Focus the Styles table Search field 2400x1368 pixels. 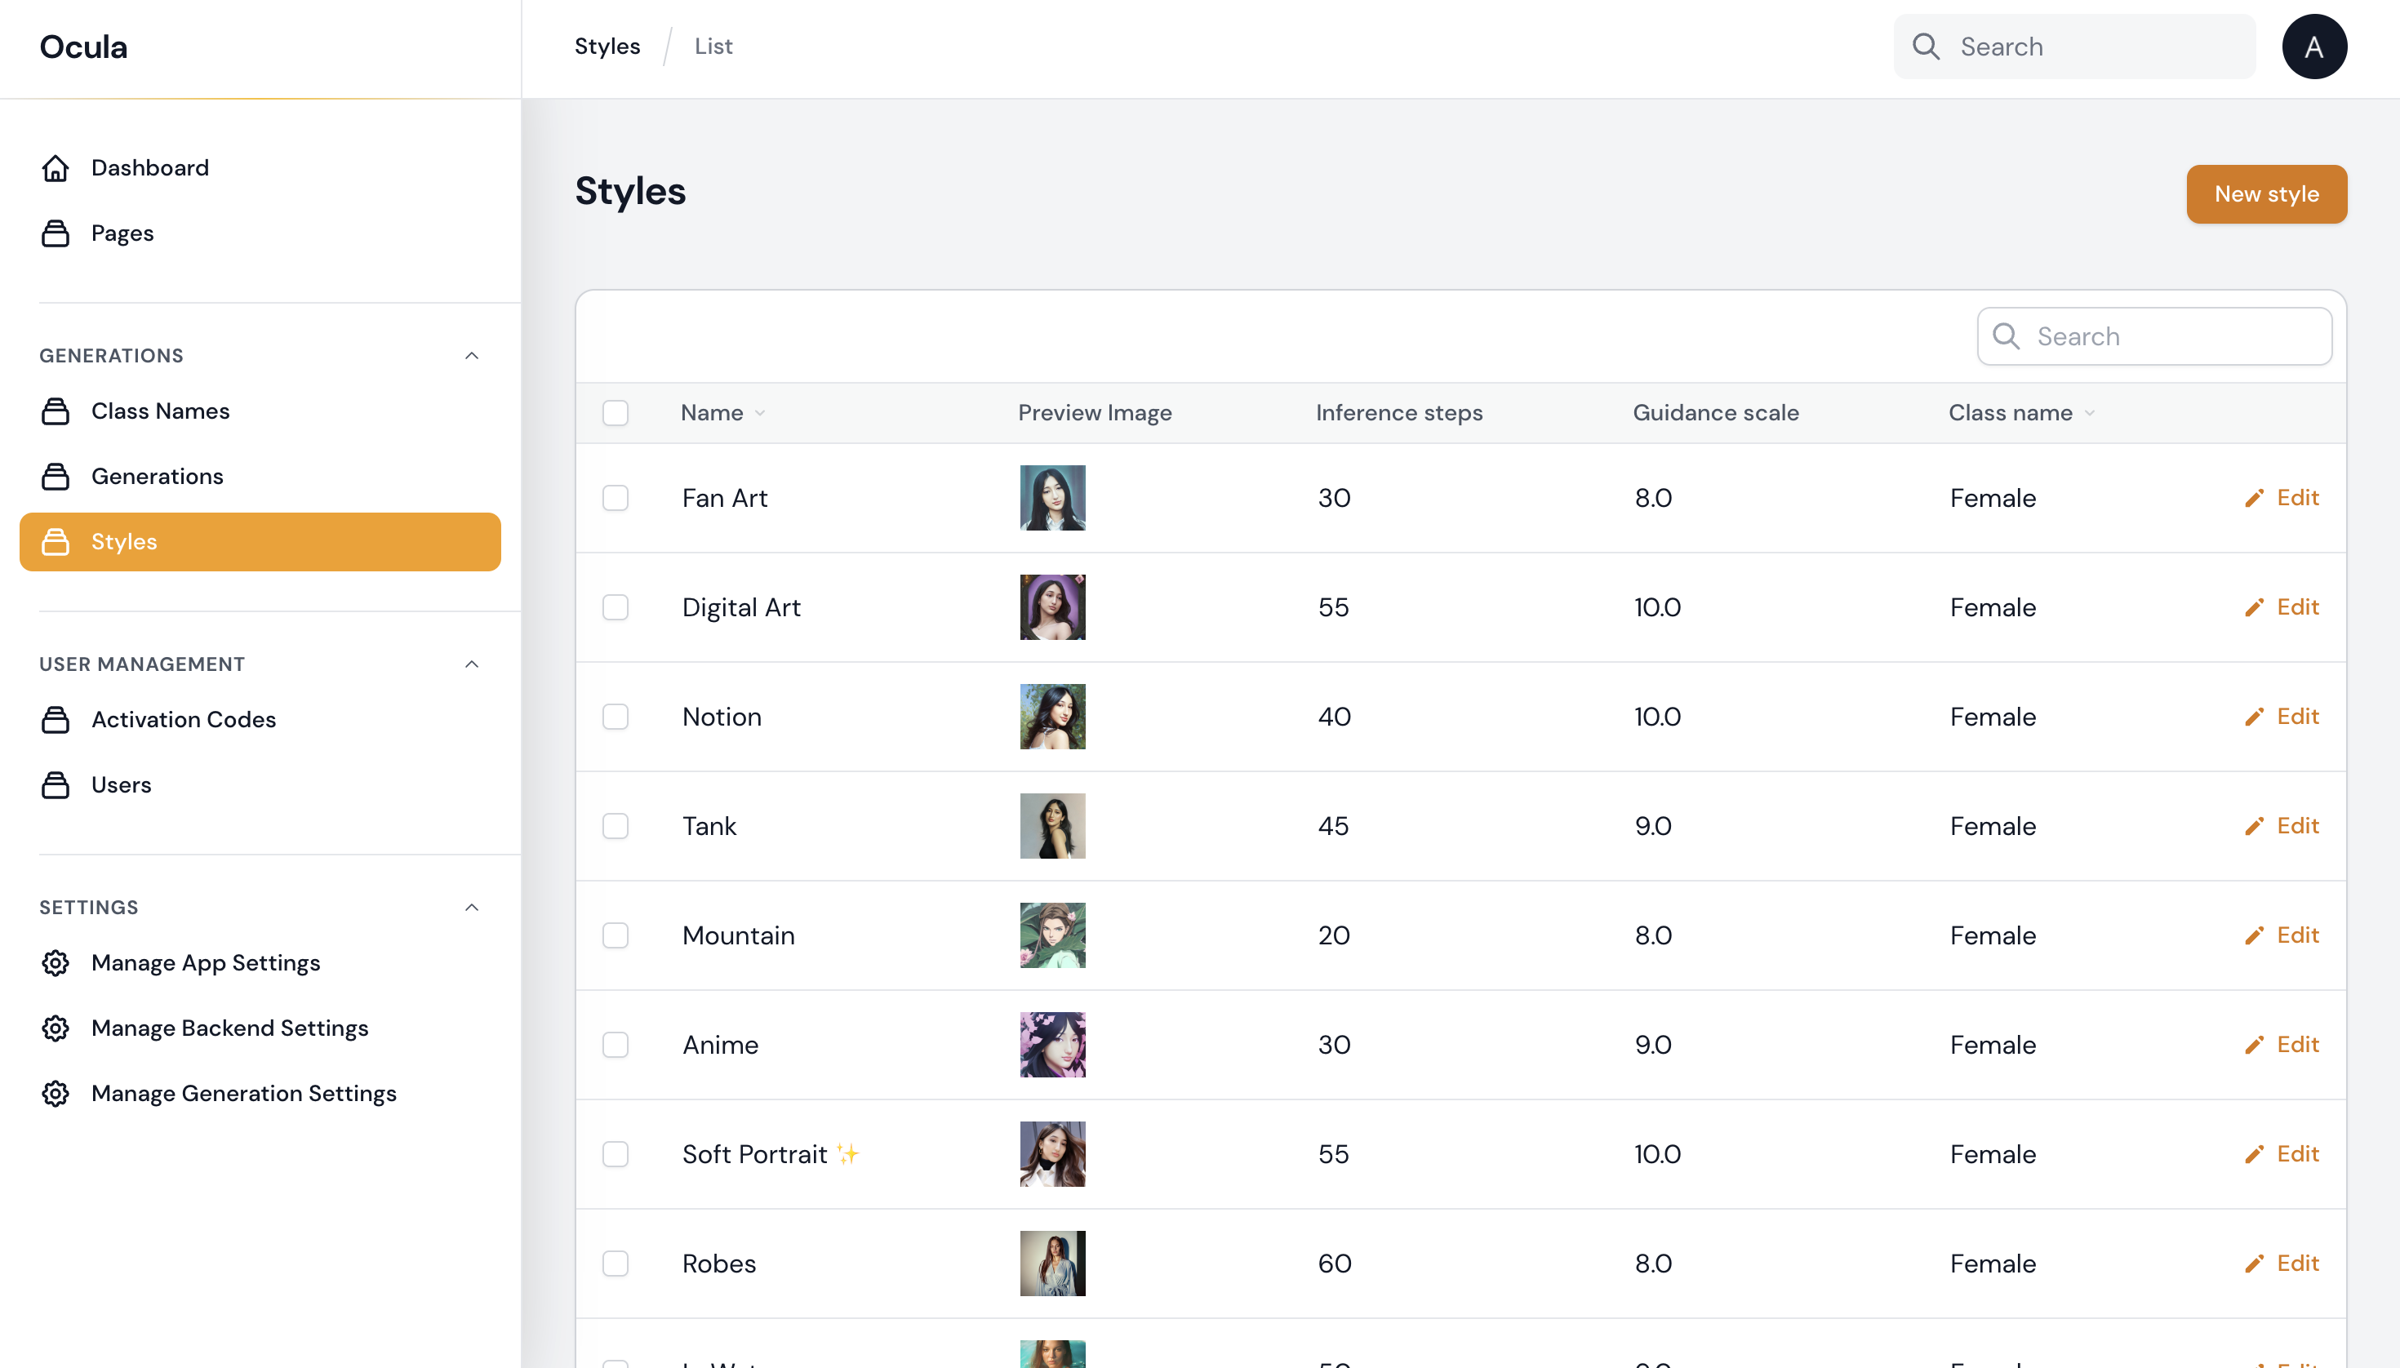coord(2153,336)
